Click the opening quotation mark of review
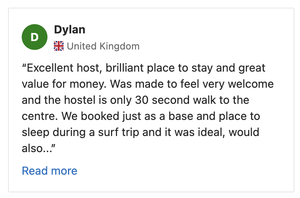 pyautogui.click(x=24, y=68)
